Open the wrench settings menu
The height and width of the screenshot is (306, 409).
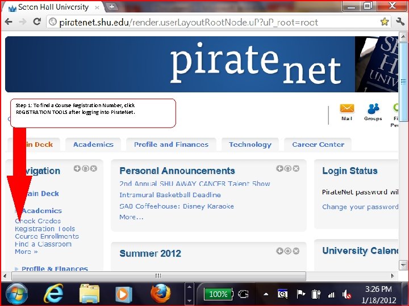[x=400, y=22]
